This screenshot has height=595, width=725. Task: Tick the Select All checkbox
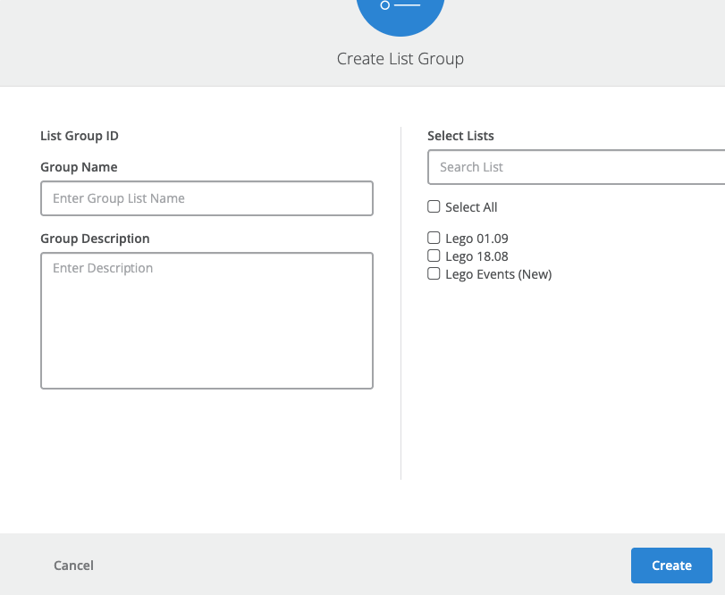point(434,206)
